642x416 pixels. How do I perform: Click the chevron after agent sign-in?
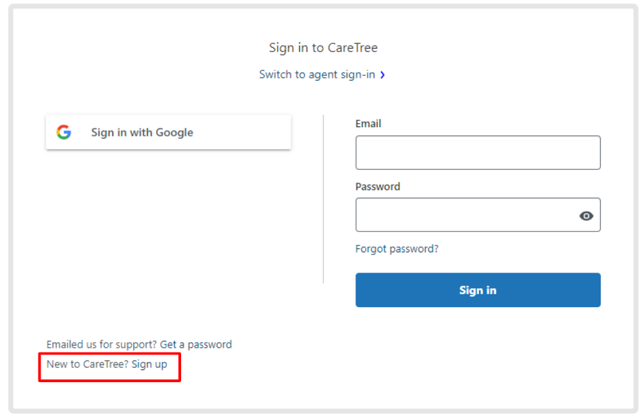pyautogui.click(x=383, y=74)
